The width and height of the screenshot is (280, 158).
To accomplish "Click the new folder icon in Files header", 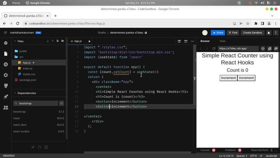I will coord(63,41).
